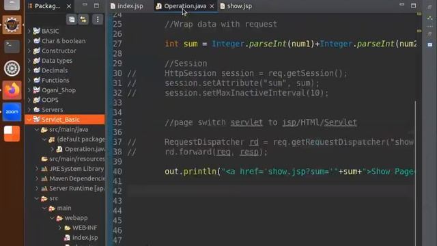Screen dimensions: 437x246
Task: Launch Firefox from the dock
Action: (12, 90)
